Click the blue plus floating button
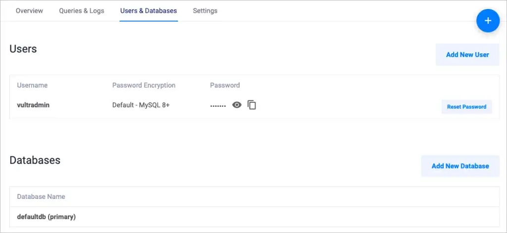The image size is (507, 233). tap(488, 20)
